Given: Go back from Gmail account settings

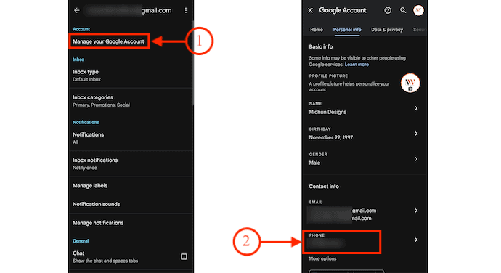Looking at the screenshot, I should coord(77,11).
